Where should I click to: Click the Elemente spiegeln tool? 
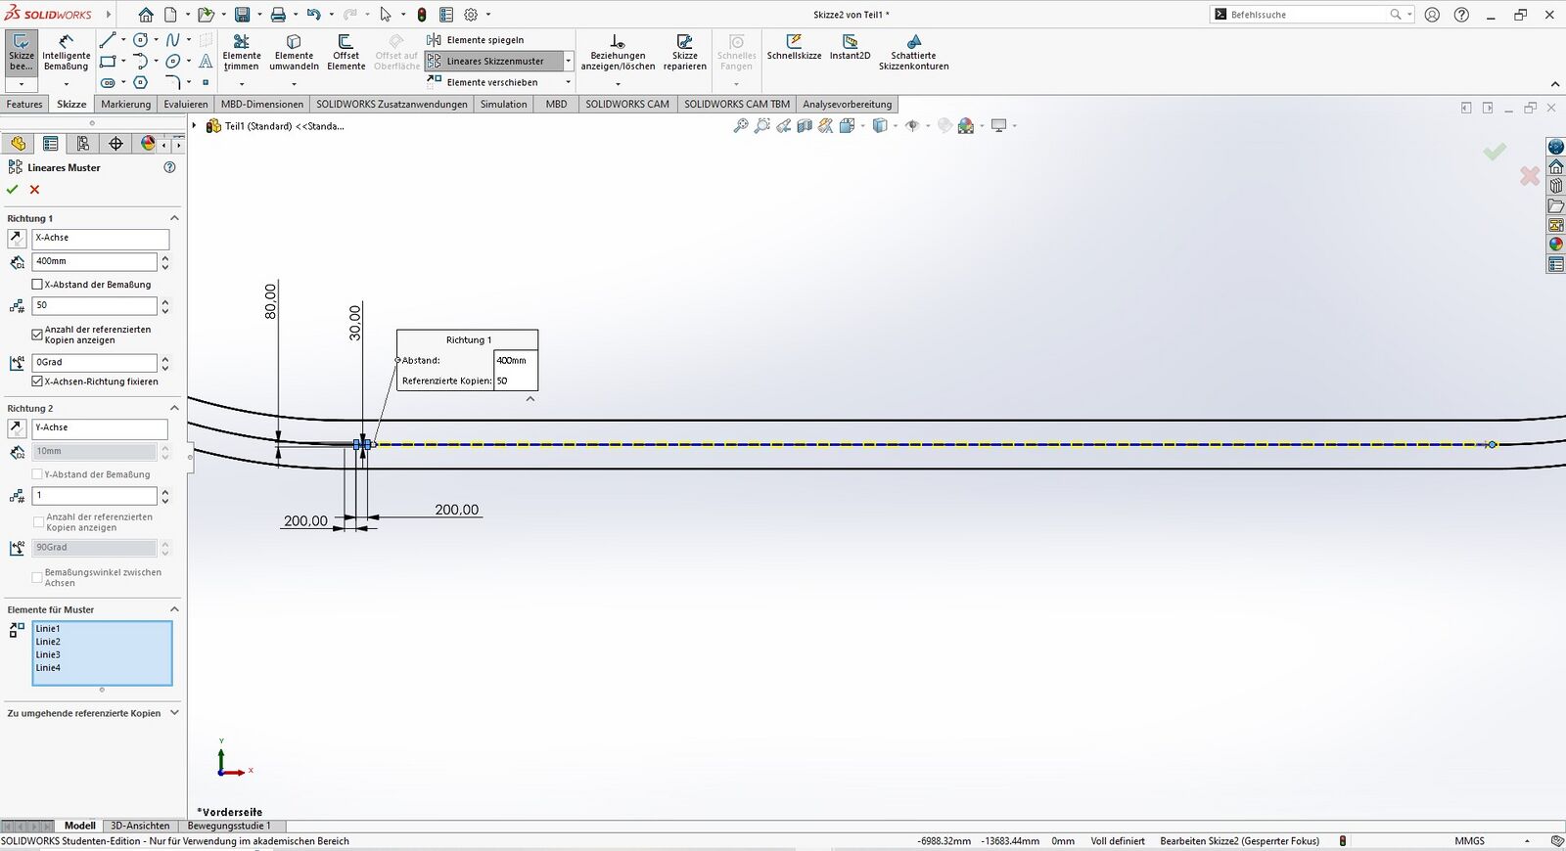(x=484, y=40)
